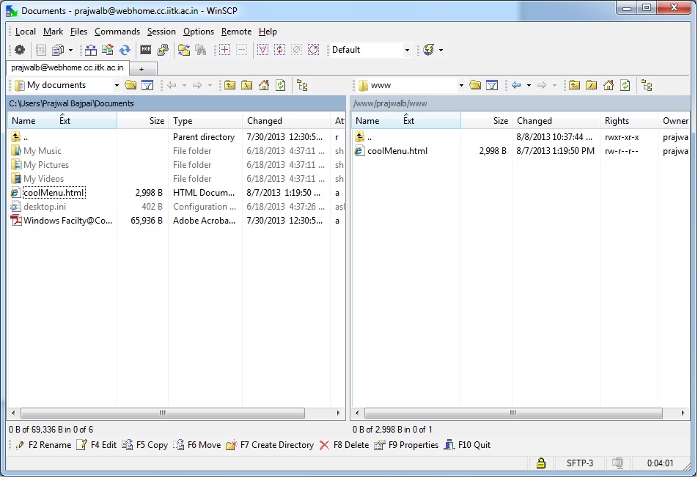Go to local root directory icon
The image size is (698, 478).
pyautogui.click(x=246, y=85)
